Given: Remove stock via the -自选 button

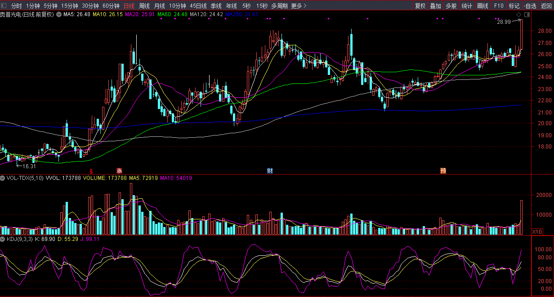Looking at the screenshot, I should (x=530, y=6).
